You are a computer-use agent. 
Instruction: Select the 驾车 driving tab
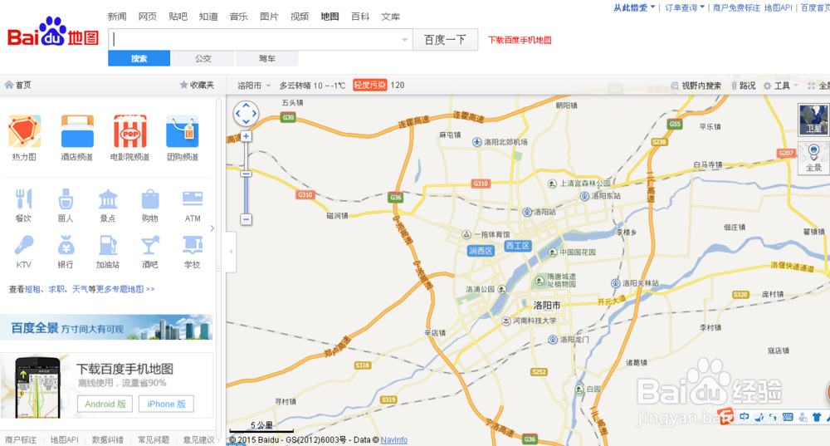tap(266, 58)
